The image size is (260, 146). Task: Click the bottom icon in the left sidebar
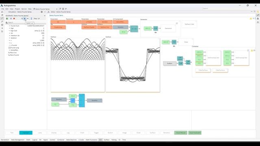pyautogui.click(x=2, y=31)
